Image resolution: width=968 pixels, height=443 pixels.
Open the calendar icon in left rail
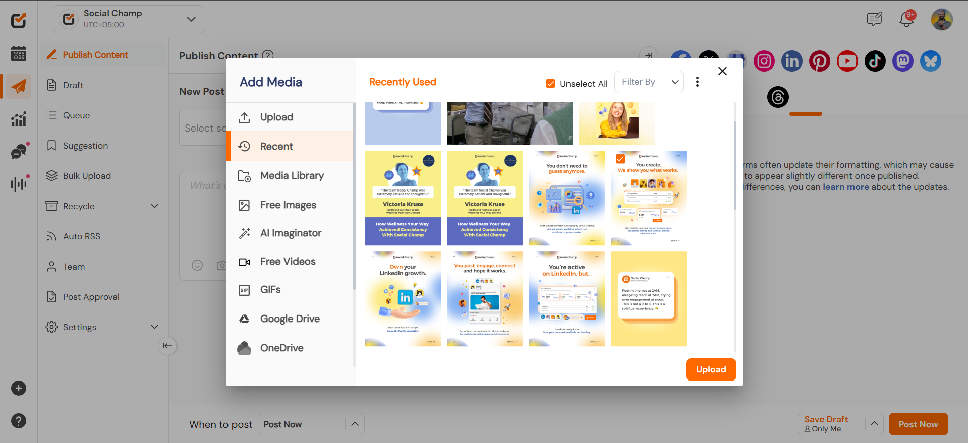point(19,53)
